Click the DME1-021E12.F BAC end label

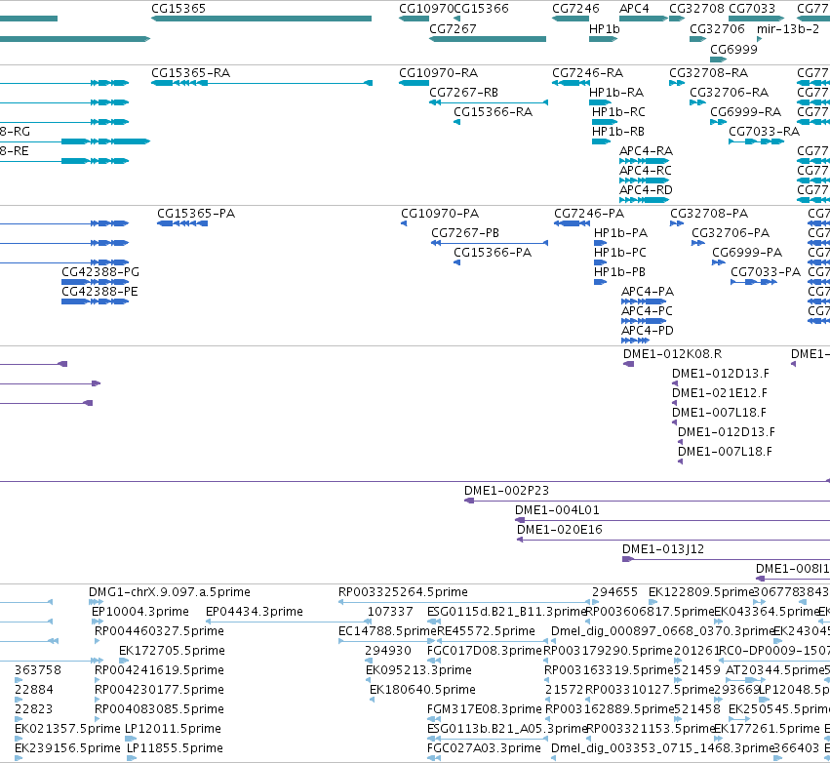point(720,394)
